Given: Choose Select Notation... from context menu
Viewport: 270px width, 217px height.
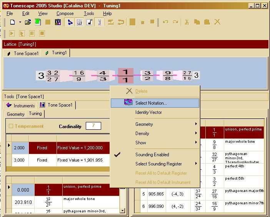Looking at the screenshot, I should click(151, 103).
